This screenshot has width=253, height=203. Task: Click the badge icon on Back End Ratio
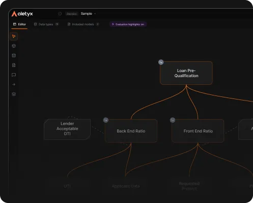point(106,120)
